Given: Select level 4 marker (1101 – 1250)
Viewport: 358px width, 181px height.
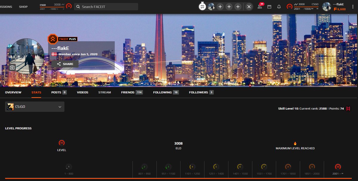Looking at the screenshot, I should point(192,167).
